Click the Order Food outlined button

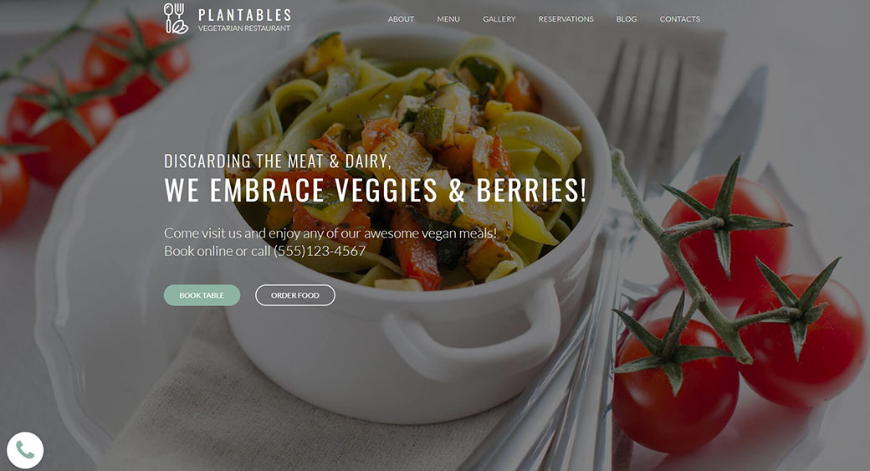click(295, 295)
